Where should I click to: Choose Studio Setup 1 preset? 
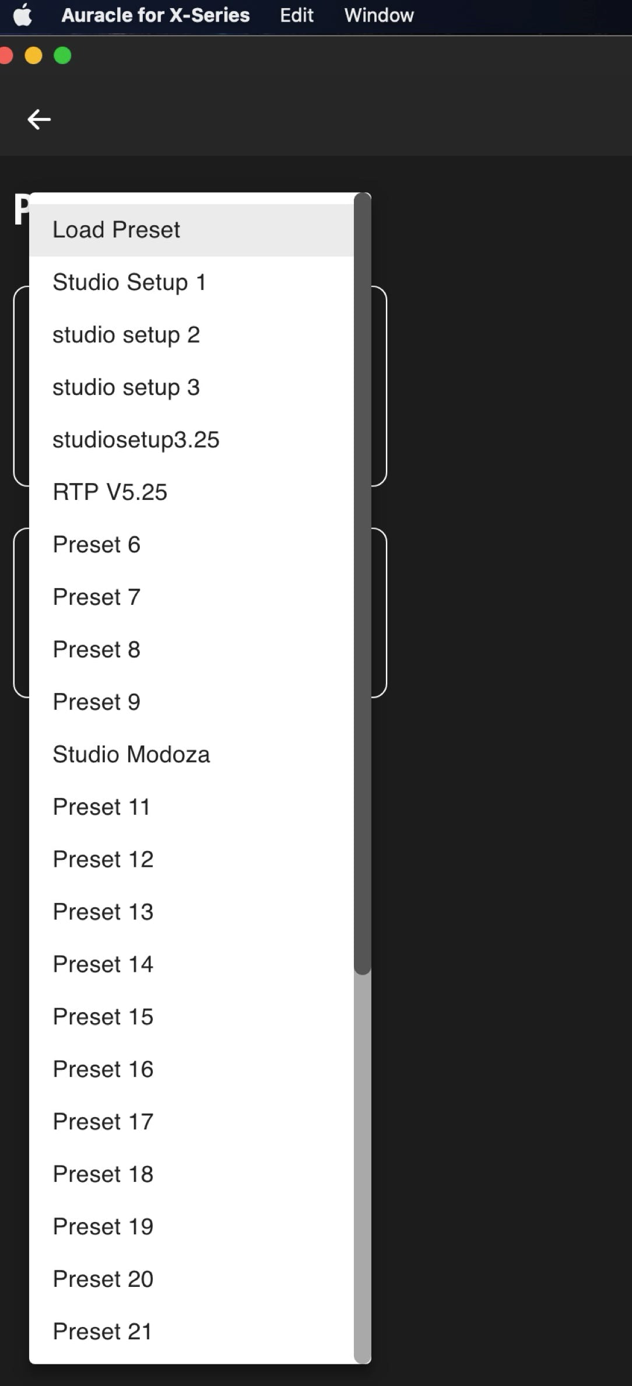(x=191, y=282)
